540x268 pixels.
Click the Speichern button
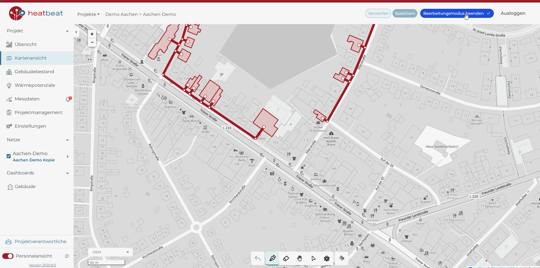(x=405, y=13)
